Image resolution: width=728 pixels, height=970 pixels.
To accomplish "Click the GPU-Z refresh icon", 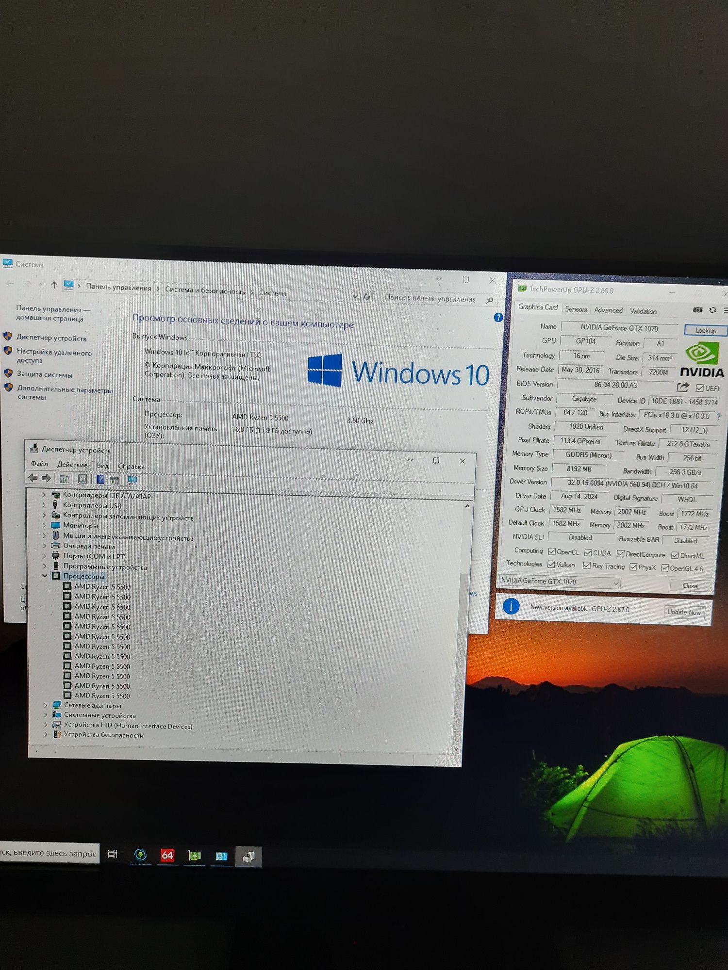I will point(712,310).
